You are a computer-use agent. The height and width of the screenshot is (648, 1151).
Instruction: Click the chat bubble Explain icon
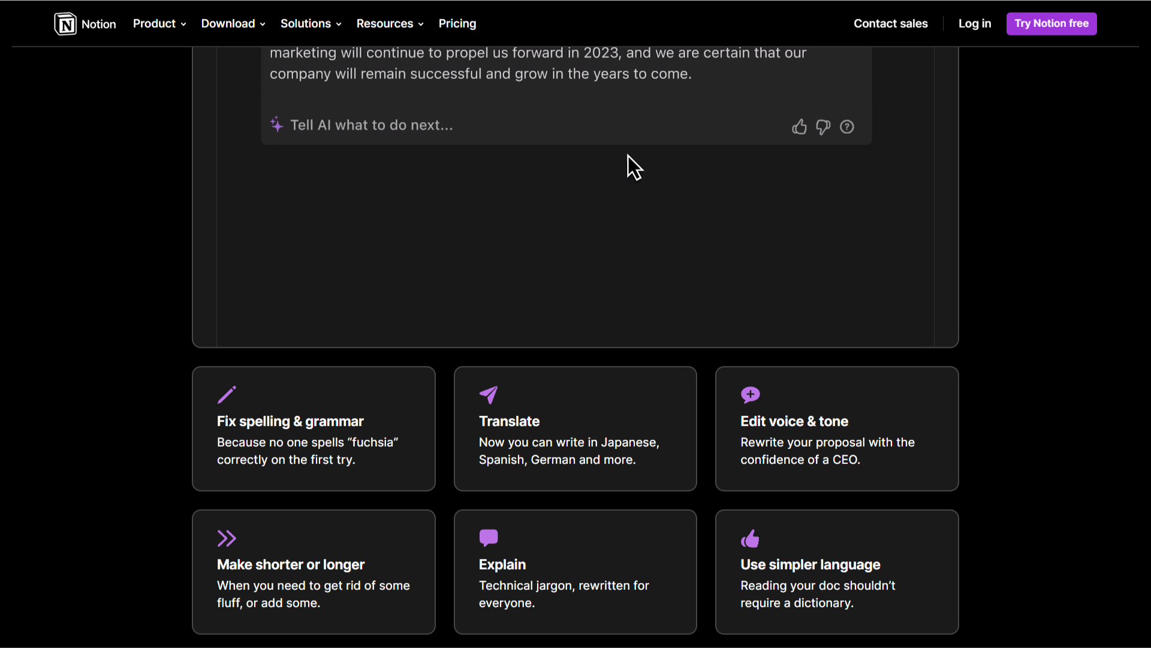pyautogui.click(x=489, y=538)
